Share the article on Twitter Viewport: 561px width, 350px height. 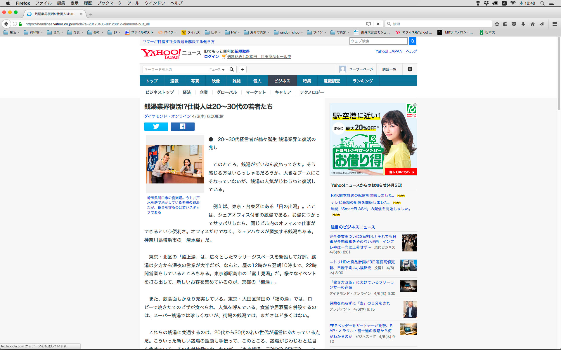156,126
